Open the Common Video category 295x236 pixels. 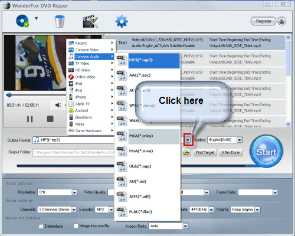(x=91, y=50)
